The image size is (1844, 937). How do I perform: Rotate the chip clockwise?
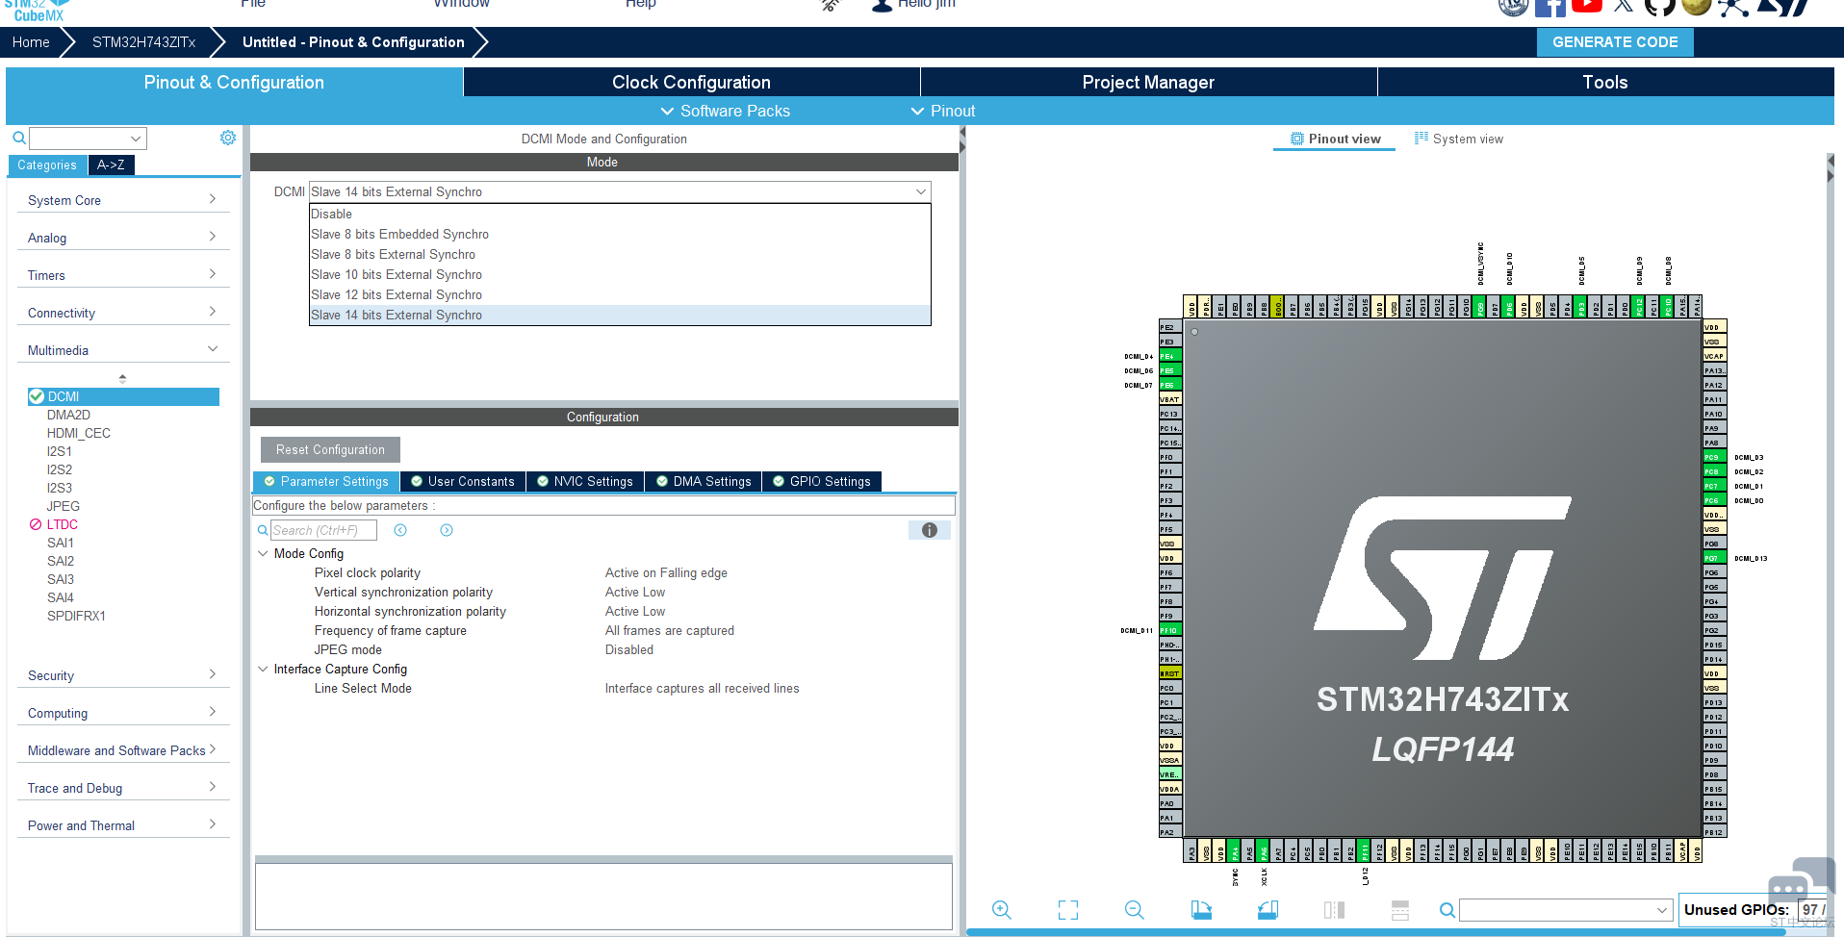pyautogui.click(x=1201, y=910)
